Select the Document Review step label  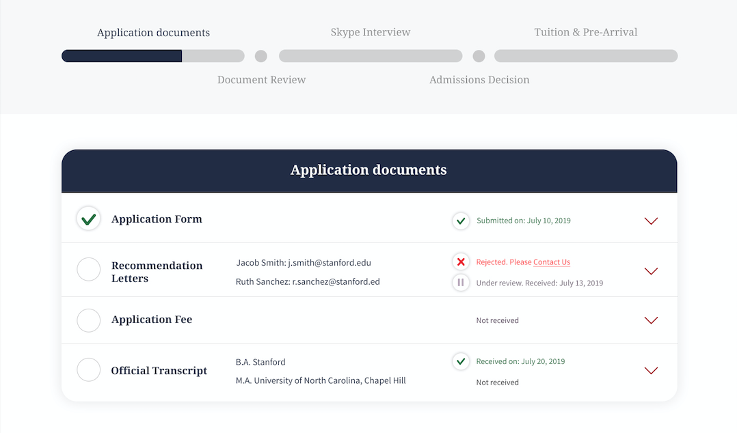261,80
